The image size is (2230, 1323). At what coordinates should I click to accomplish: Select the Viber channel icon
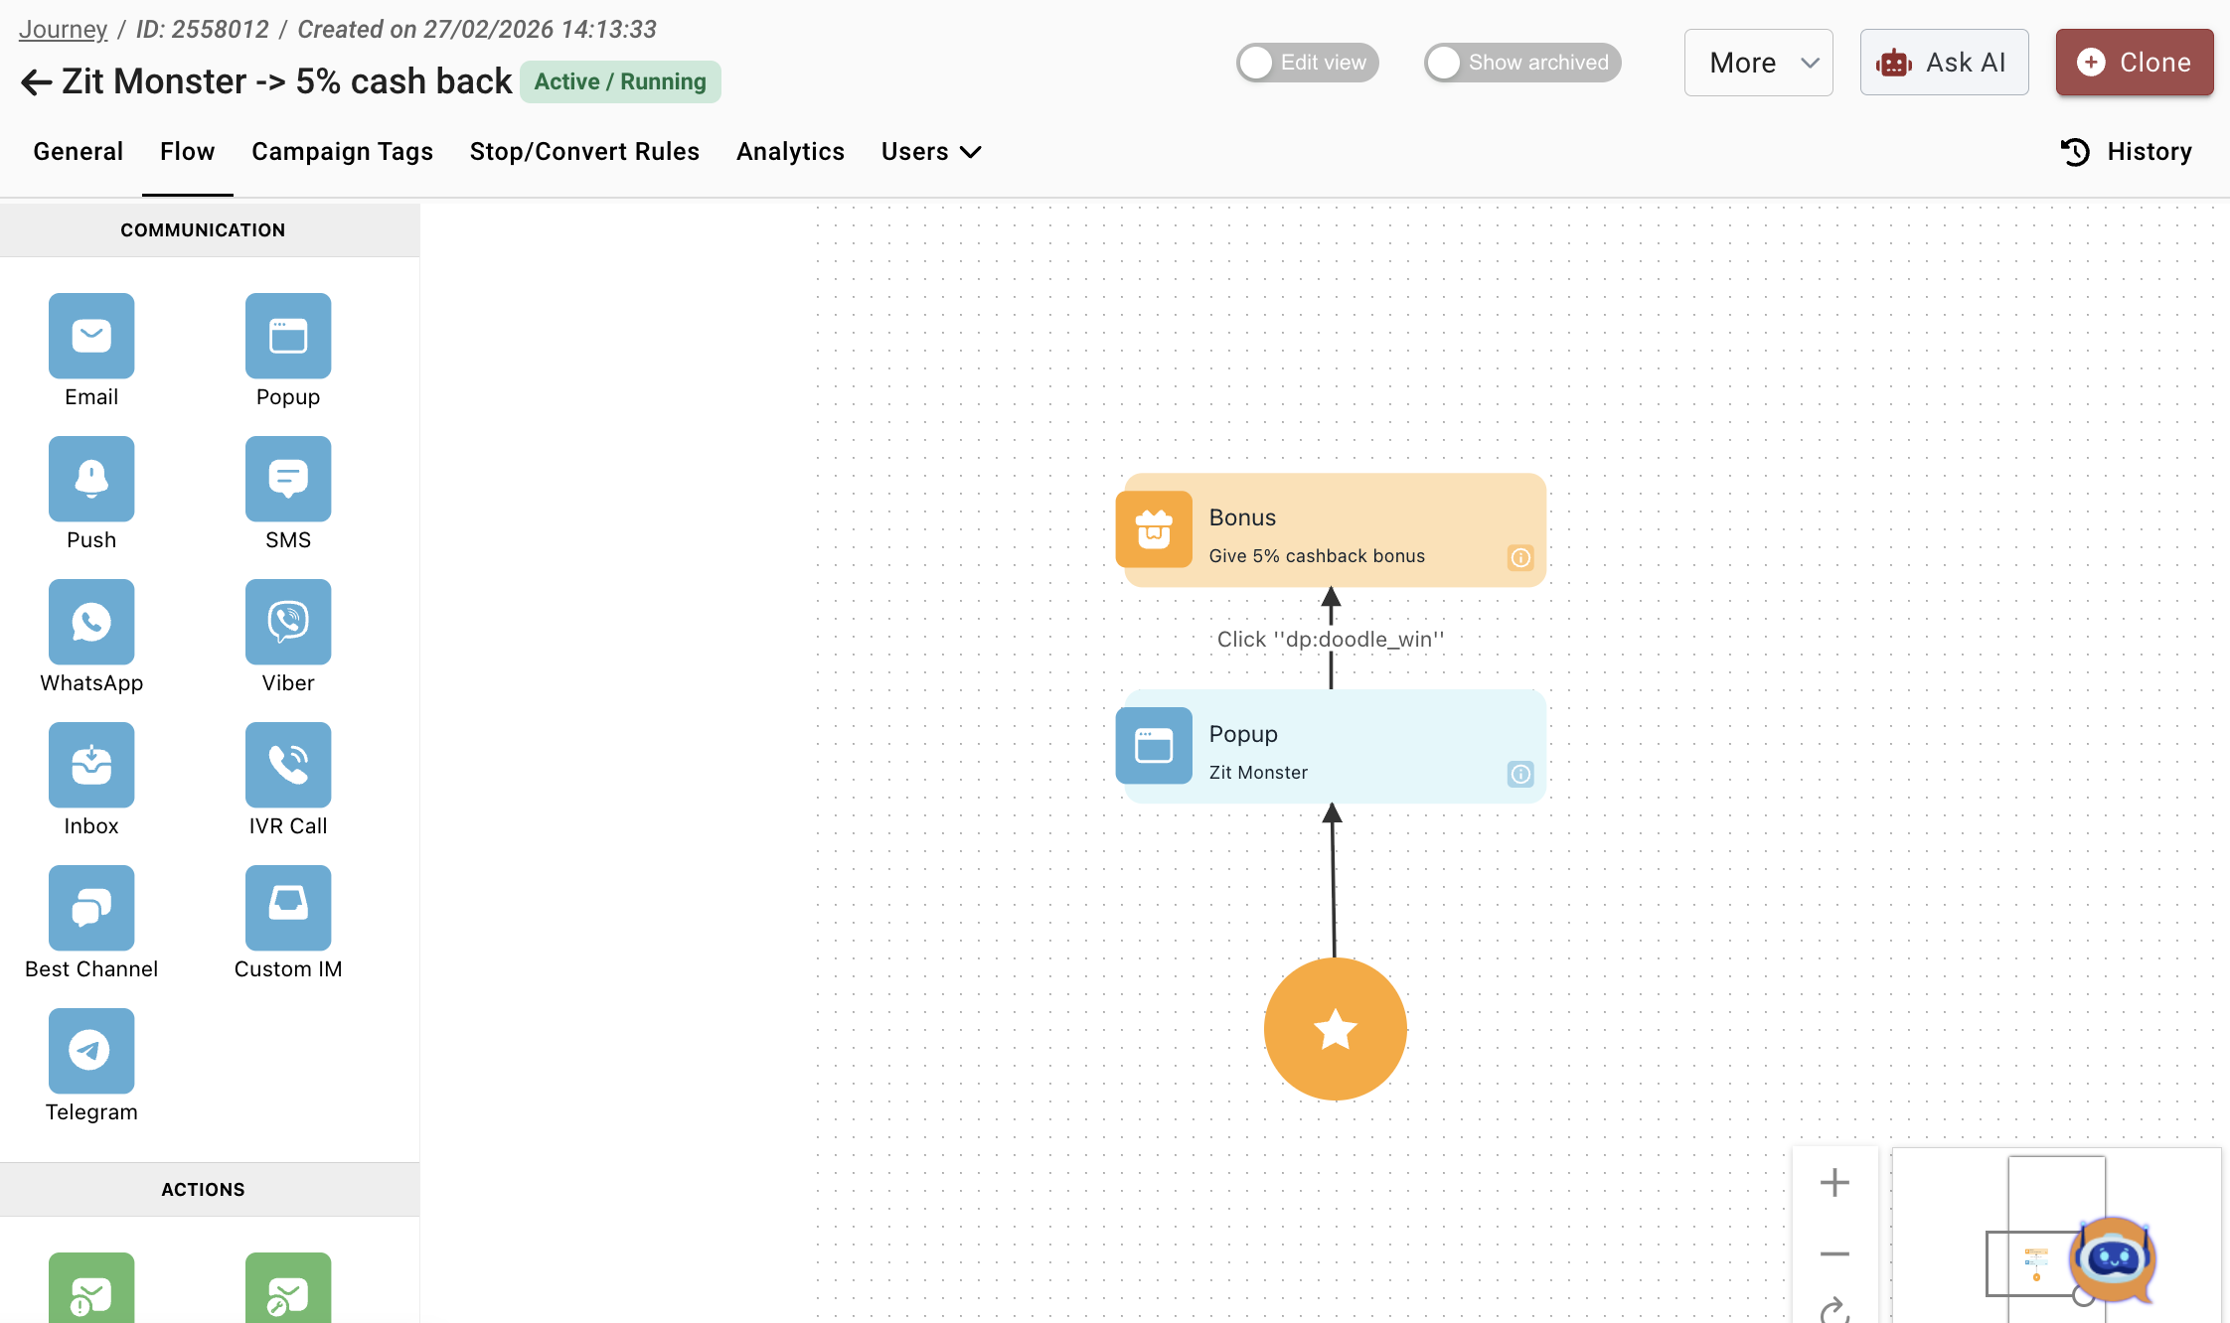288,622
